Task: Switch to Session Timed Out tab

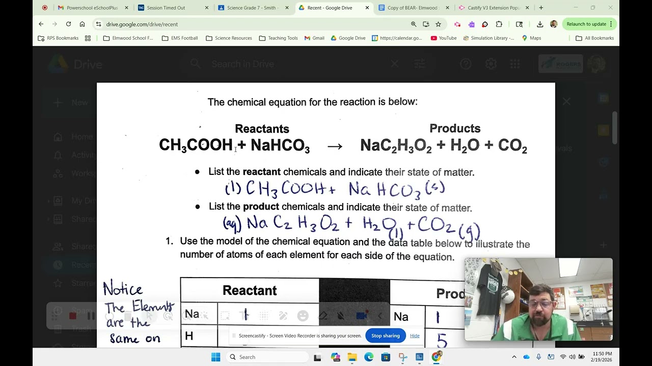Action: tap(173, 8)
